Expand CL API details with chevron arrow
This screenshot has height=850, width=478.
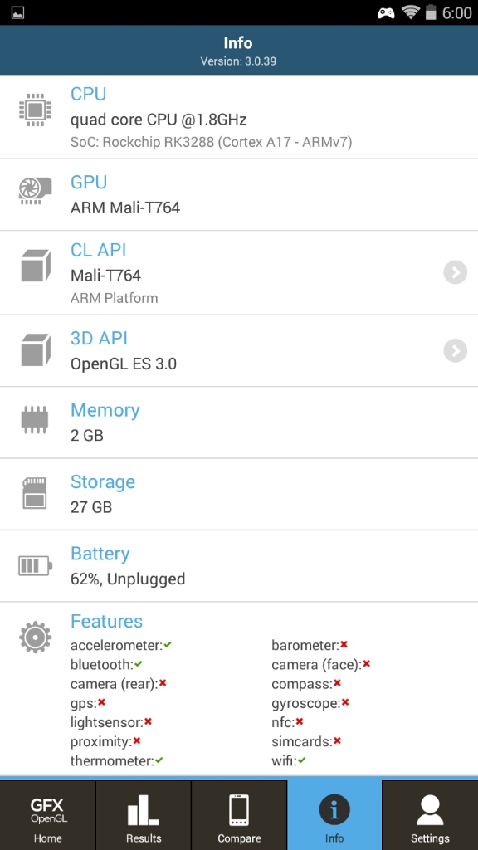[x=456, y=272]
